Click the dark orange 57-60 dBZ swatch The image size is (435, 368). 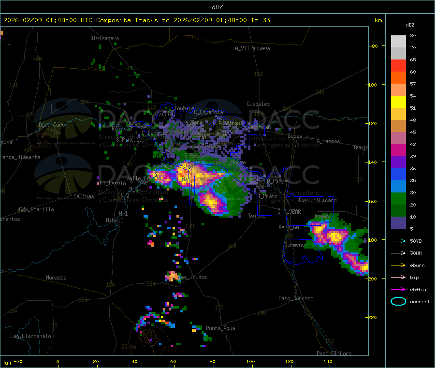(x=398, y=78)
